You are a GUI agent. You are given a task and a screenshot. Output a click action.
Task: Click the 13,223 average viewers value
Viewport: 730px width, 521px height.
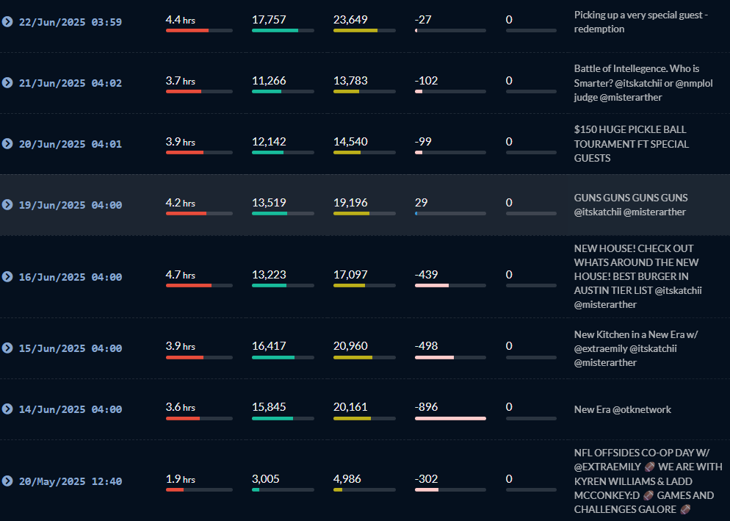(269, 275)
